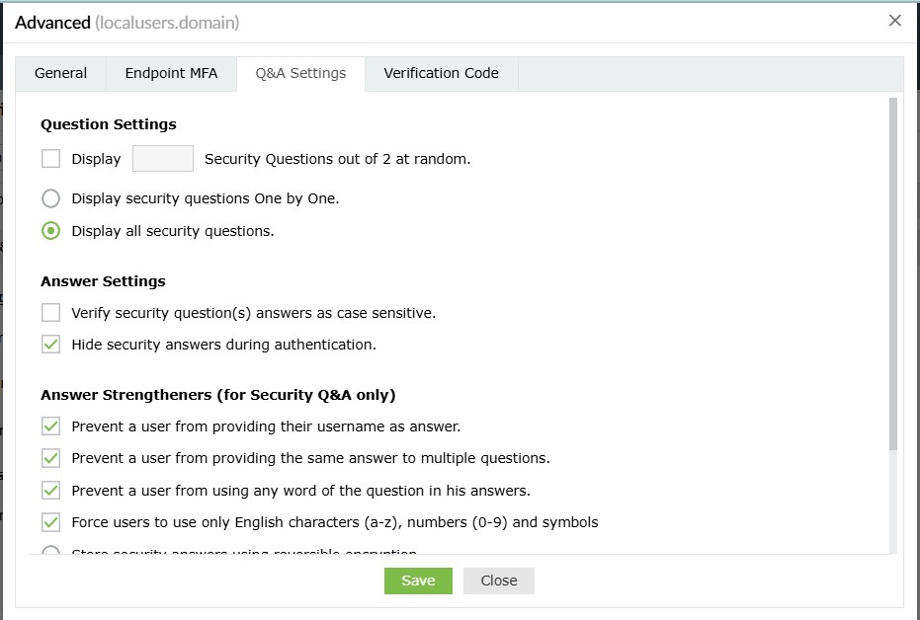Select 'Display all security questions'

(50, 230)
